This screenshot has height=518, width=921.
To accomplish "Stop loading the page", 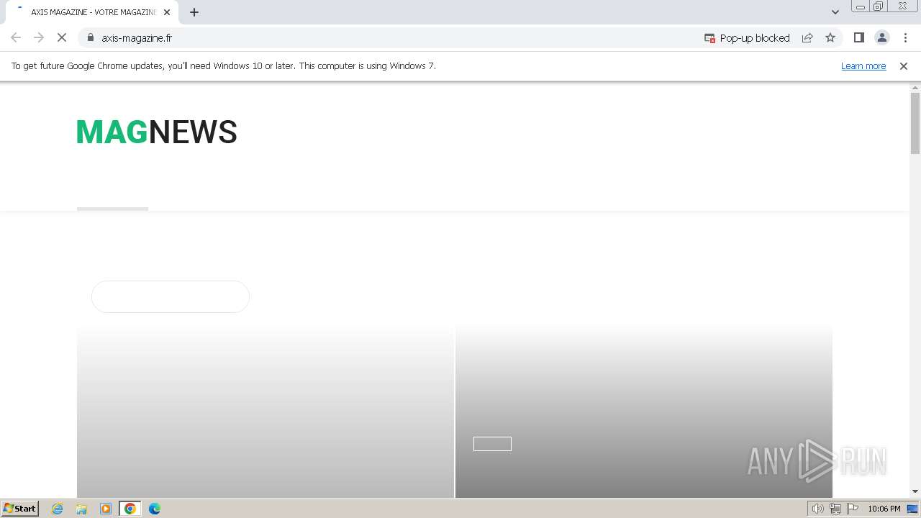I will [x=62, y=37].
